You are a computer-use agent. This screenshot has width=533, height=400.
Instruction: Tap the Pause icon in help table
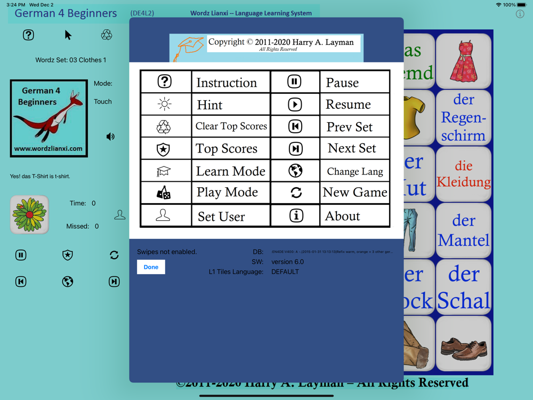(x=294, y=81)
